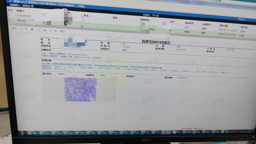The image size is (256, 144).
Task: Open the microscope slide image thumbnail
Action: coord(80,89)
